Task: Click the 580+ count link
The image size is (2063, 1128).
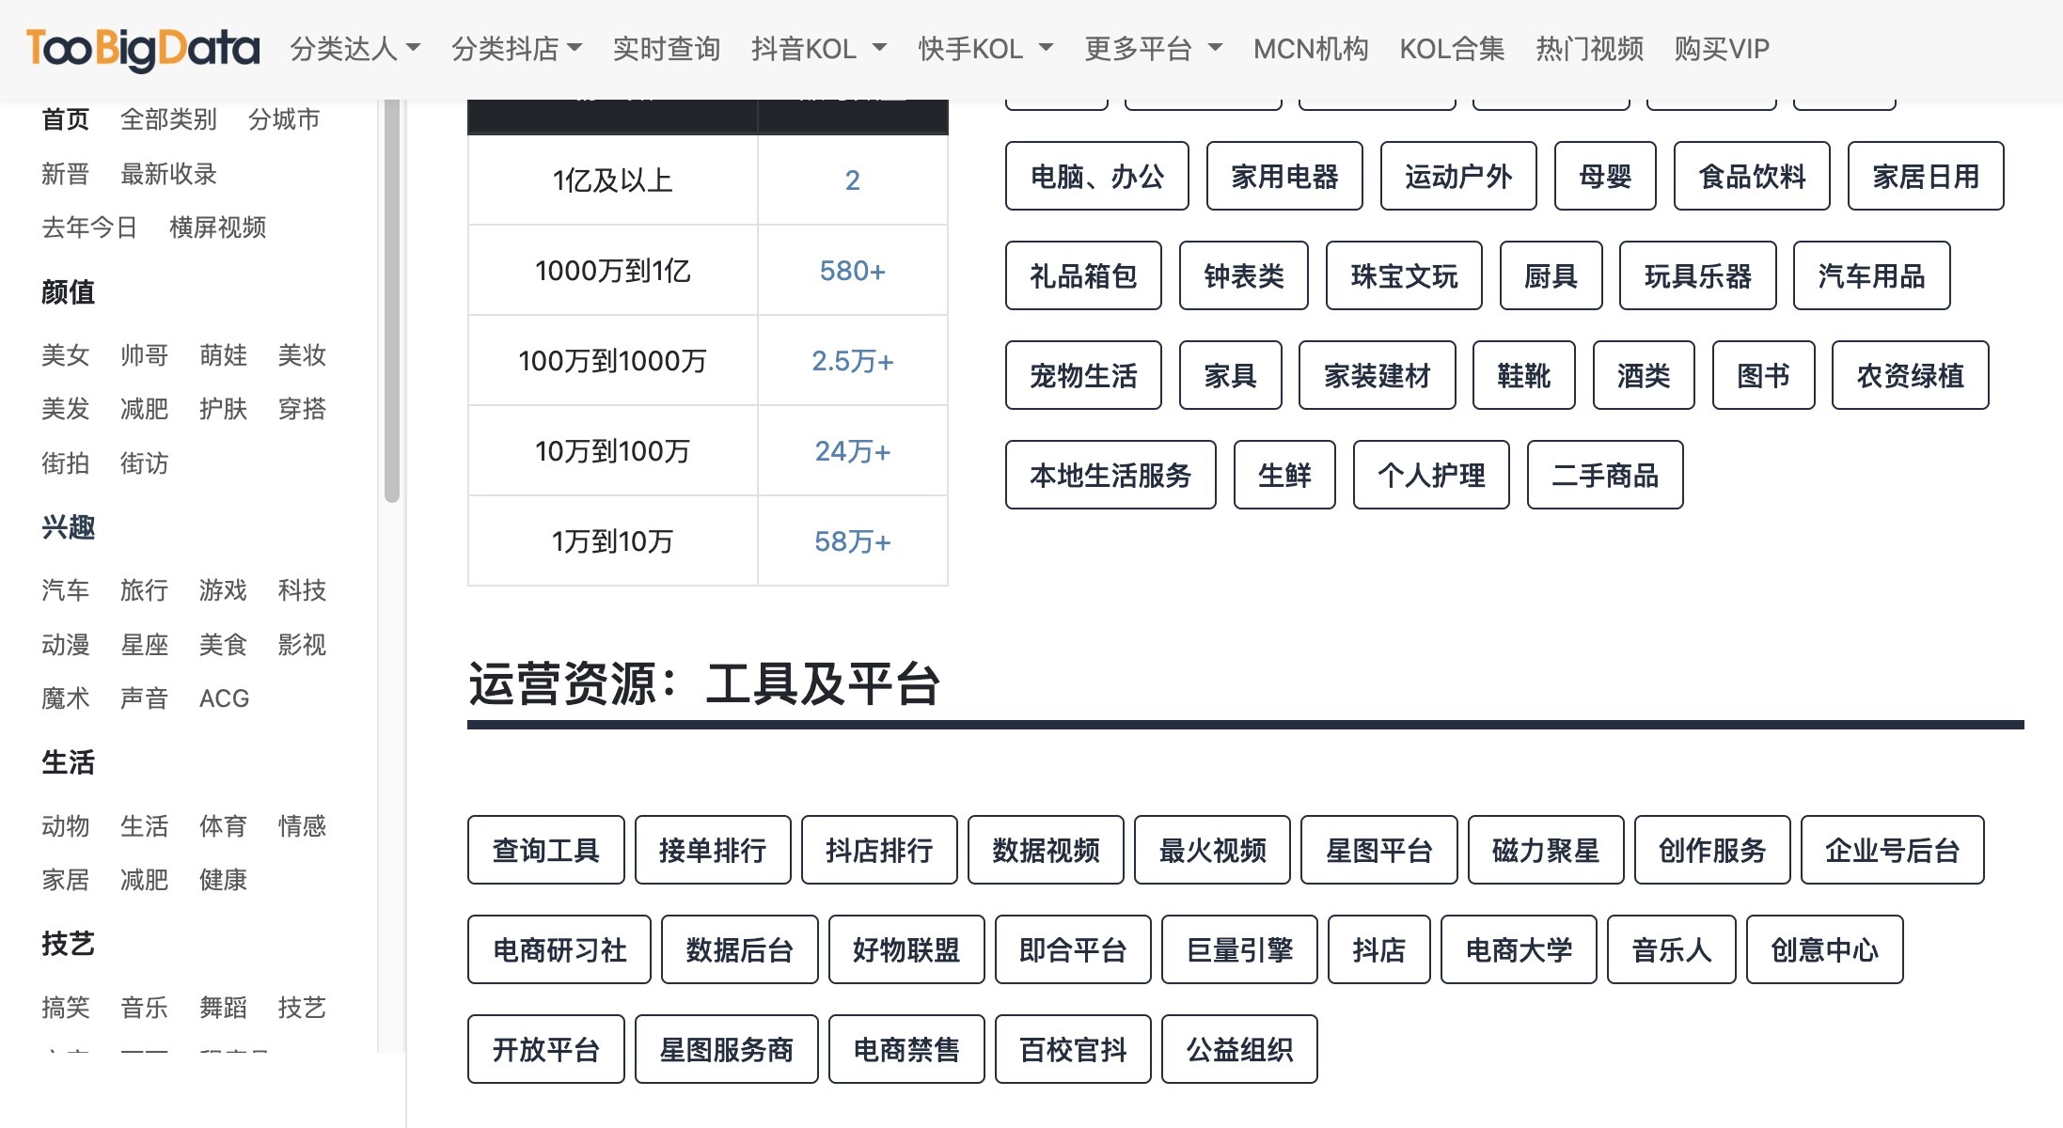Action: tap(852, 271)
